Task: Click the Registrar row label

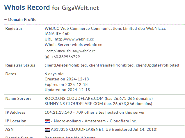Action: [14, 29]
